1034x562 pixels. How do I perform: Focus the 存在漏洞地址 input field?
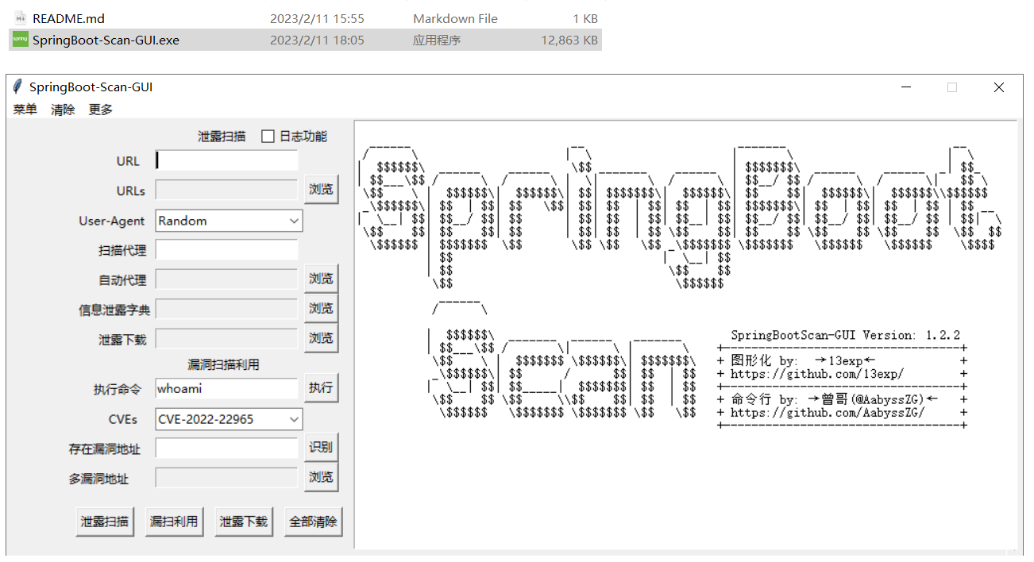226,448
